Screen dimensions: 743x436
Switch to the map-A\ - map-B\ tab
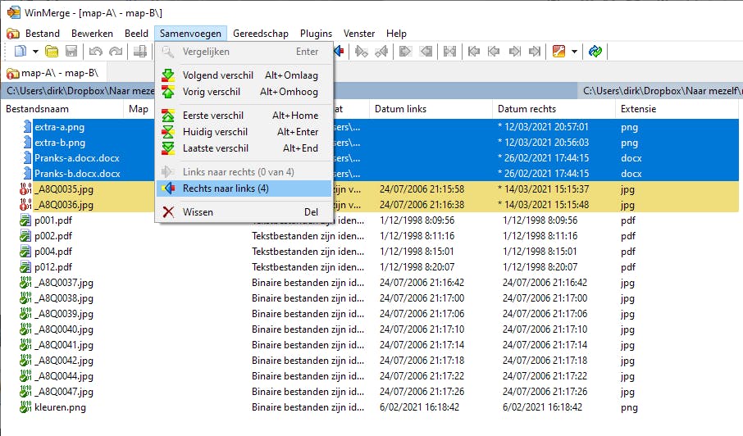pos(53,73)
